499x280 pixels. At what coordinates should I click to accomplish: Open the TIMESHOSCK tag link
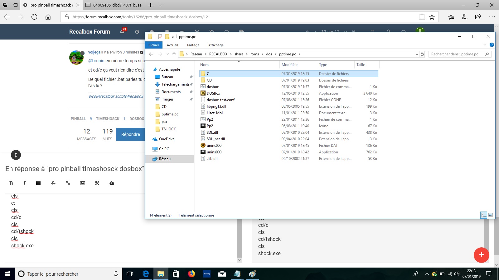[x=108, y=119]
